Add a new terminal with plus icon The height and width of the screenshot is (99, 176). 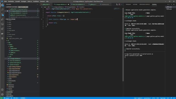point(168,4)
